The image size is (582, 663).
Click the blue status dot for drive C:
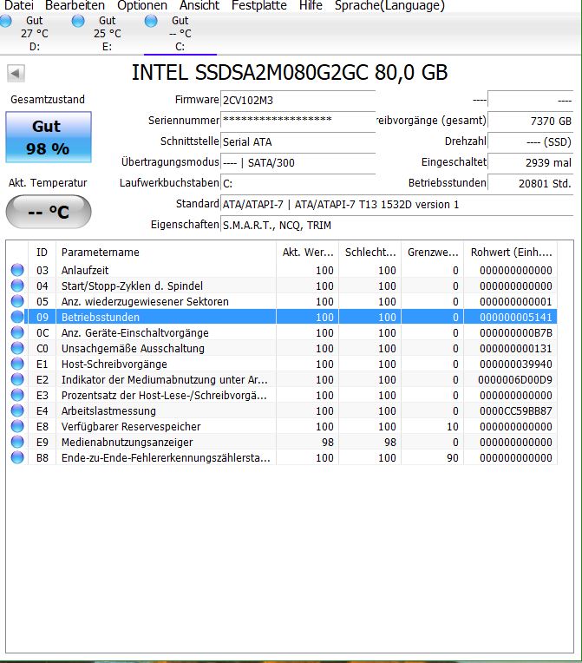(150, 21)
